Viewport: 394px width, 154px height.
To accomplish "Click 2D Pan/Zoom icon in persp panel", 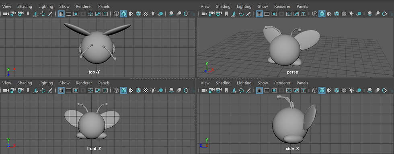I will click(x=241, y=14).
